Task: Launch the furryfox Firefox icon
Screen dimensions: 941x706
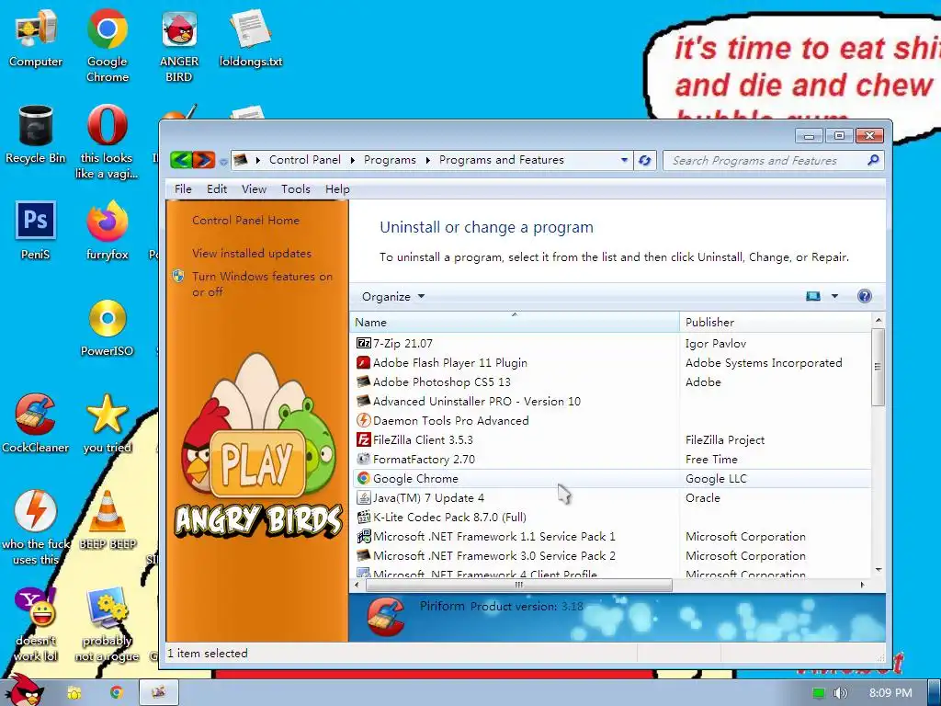Action: coord(107,230)
